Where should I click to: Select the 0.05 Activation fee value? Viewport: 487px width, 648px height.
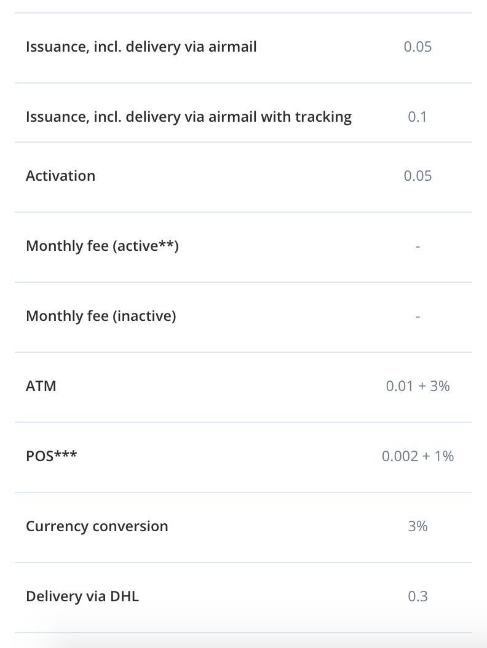point(418,176)
